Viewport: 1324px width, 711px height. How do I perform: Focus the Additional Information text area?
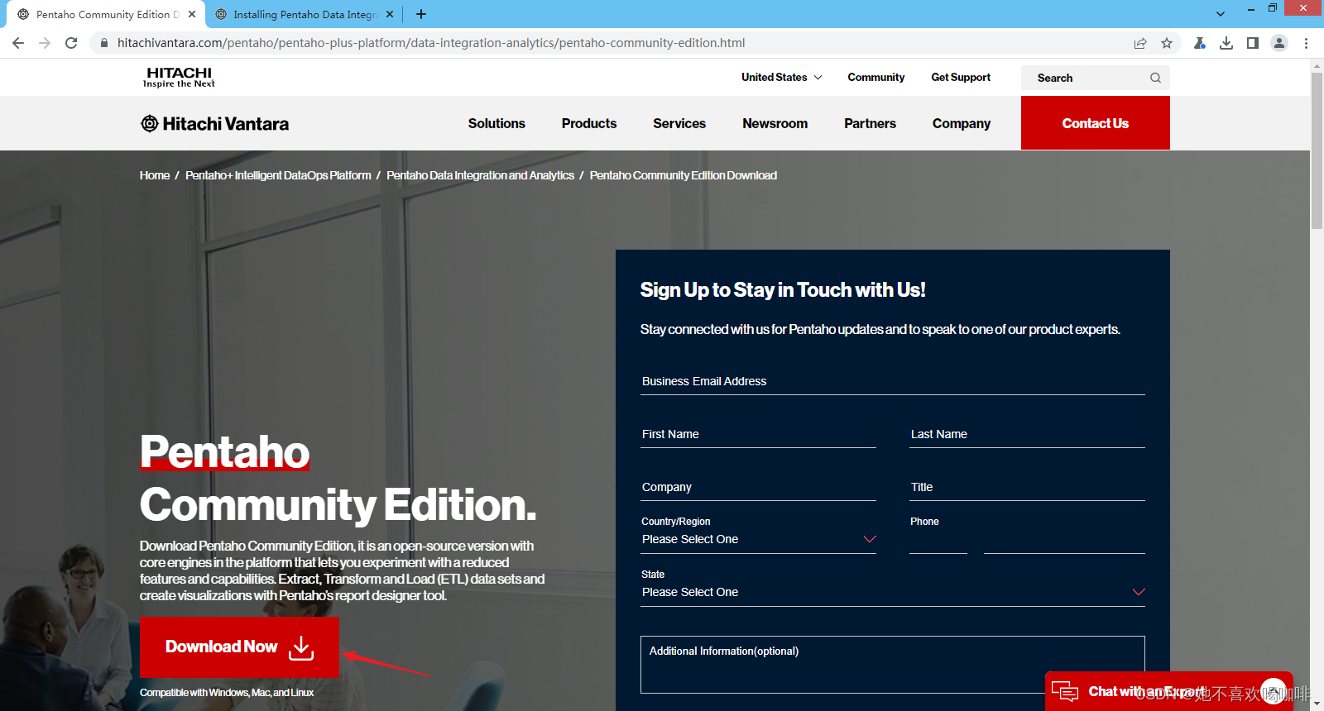click(x=893, y=665)
